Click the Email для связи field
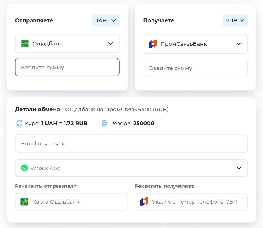 click(131, 143)
